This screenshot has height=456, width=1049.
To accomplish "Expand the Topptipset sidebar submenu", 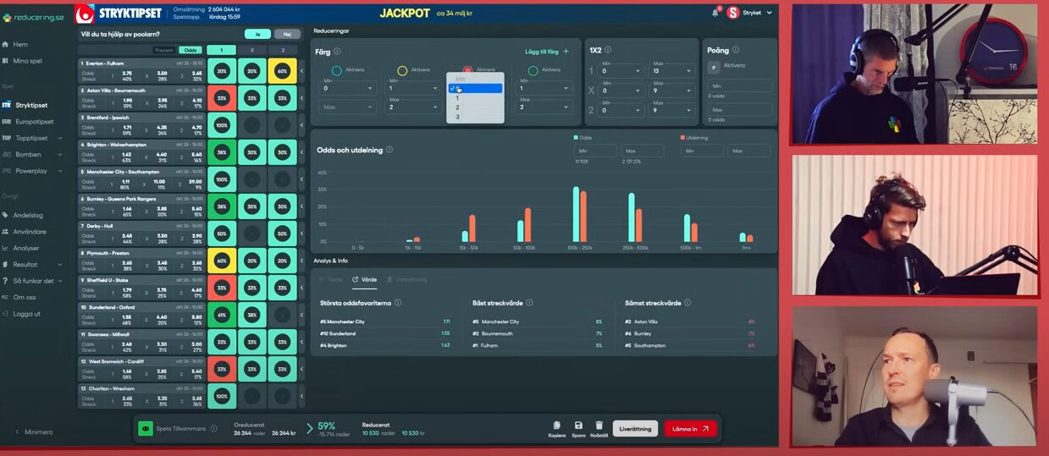I will (59, 137).
